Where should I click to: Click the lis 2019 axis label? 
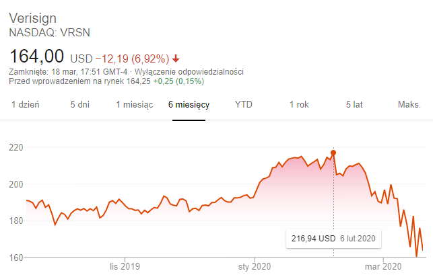click(x=126, y=267)
